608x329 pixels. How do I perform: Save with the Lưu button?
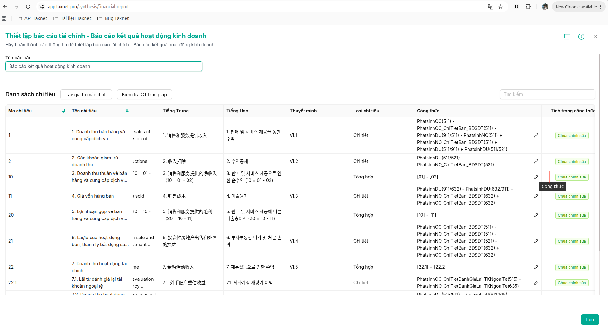pyautogui.click(x=590, y=319)
